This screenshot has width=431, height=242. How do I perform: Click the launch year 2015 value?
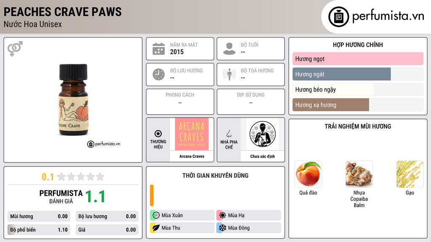pos(177,52)
